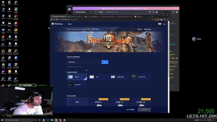Open the Home menu on Midasbuy
217x122 pixels.
pos(70,24)
